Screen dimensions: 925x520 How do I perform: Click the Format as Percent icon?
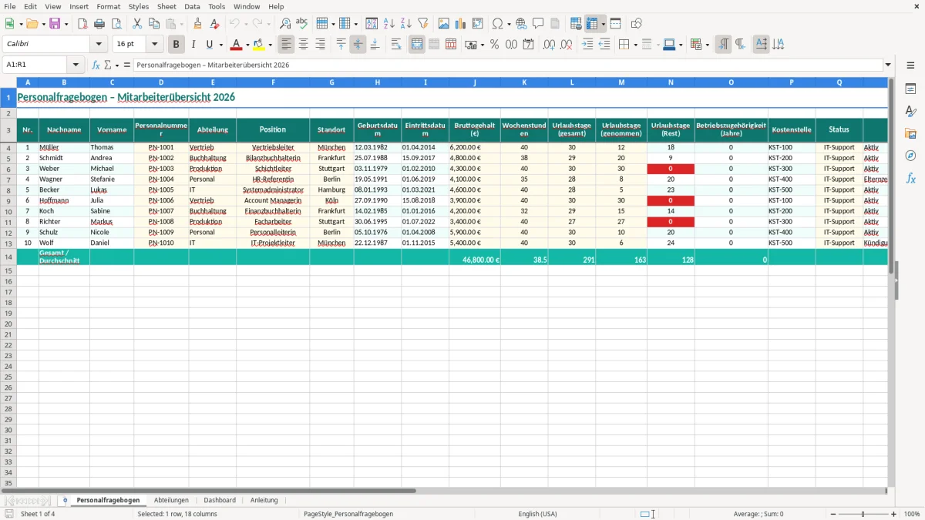coord(495,45)
